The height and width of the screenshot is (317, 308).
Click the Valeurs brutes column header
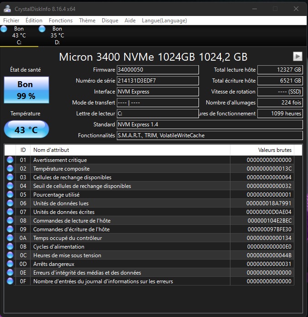262,150
